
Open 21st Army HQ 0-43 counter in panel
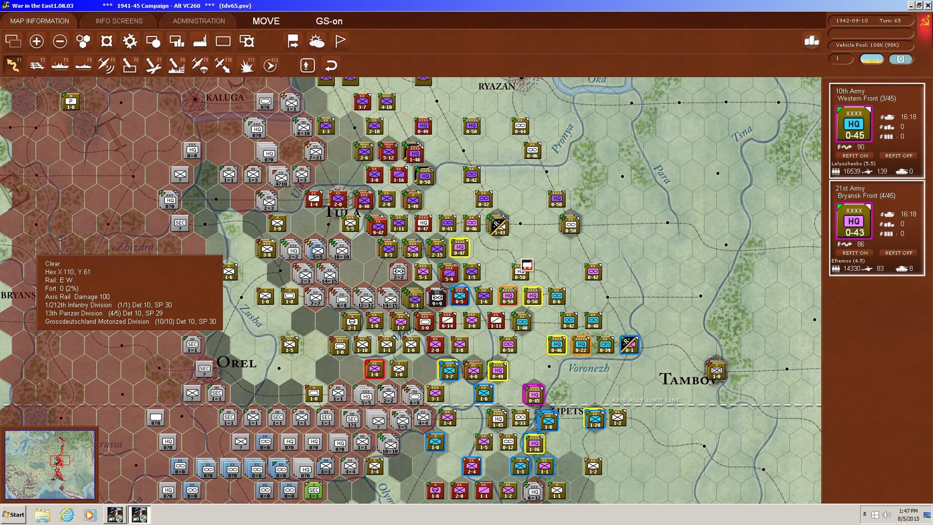click(854, 221)
